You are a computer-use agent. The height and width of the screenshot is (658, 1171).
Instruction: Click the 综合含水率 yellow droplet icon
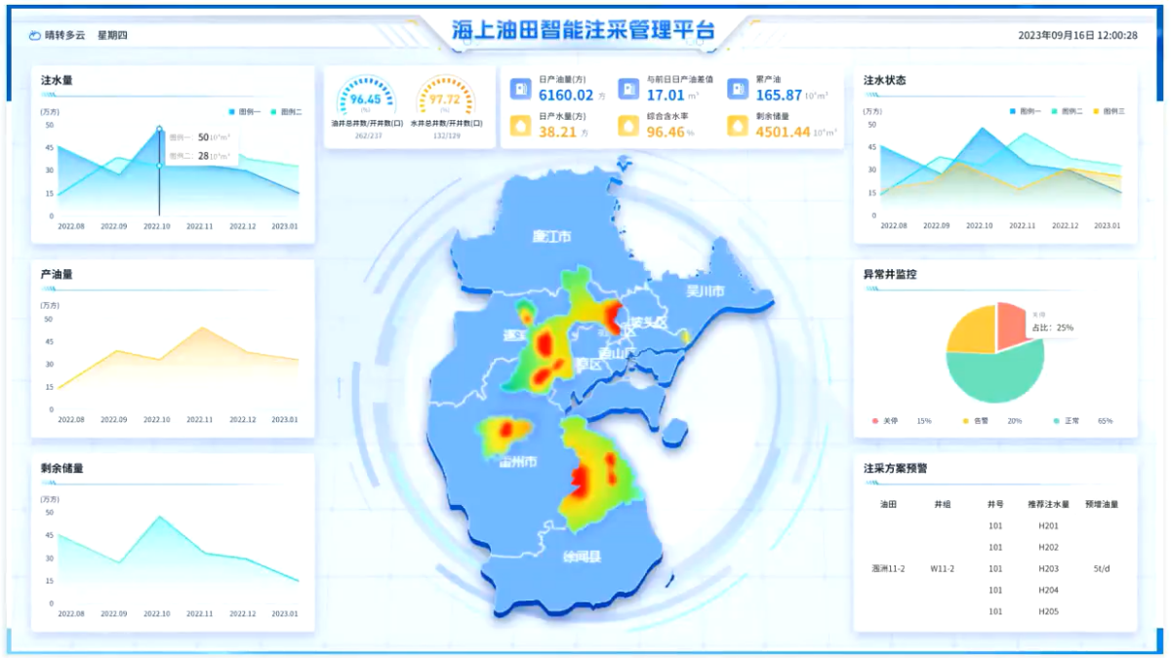pyautogui.click(x=628, y=126)
